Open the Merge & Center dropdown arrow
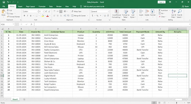 tap(88, 16)
